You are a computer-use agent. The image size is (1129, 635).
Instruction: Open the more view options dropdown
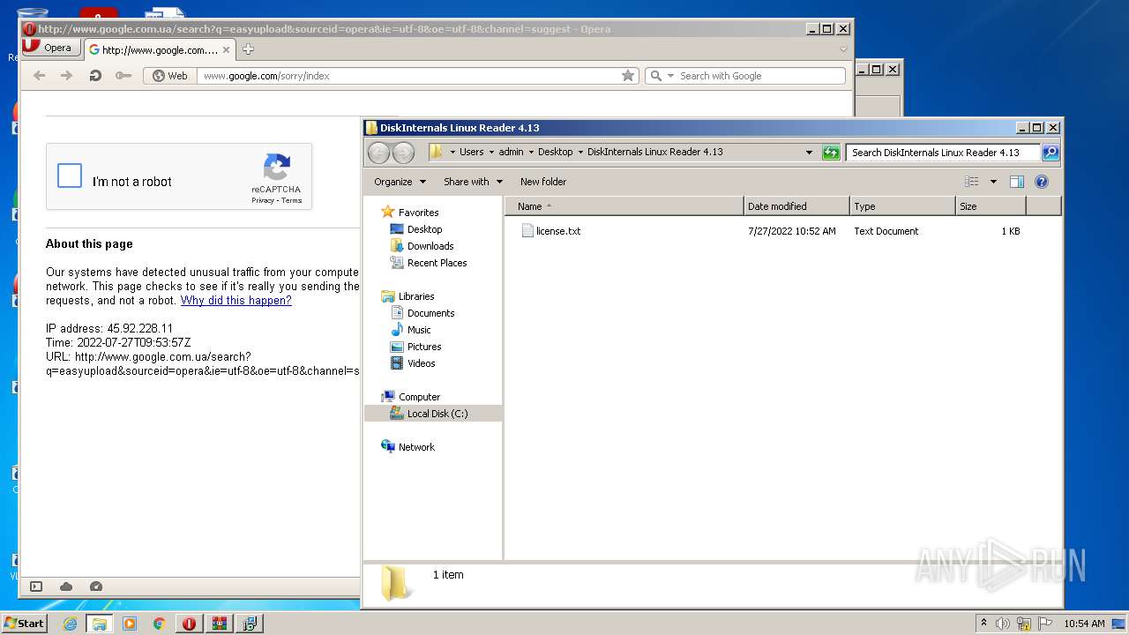point(993,182)
